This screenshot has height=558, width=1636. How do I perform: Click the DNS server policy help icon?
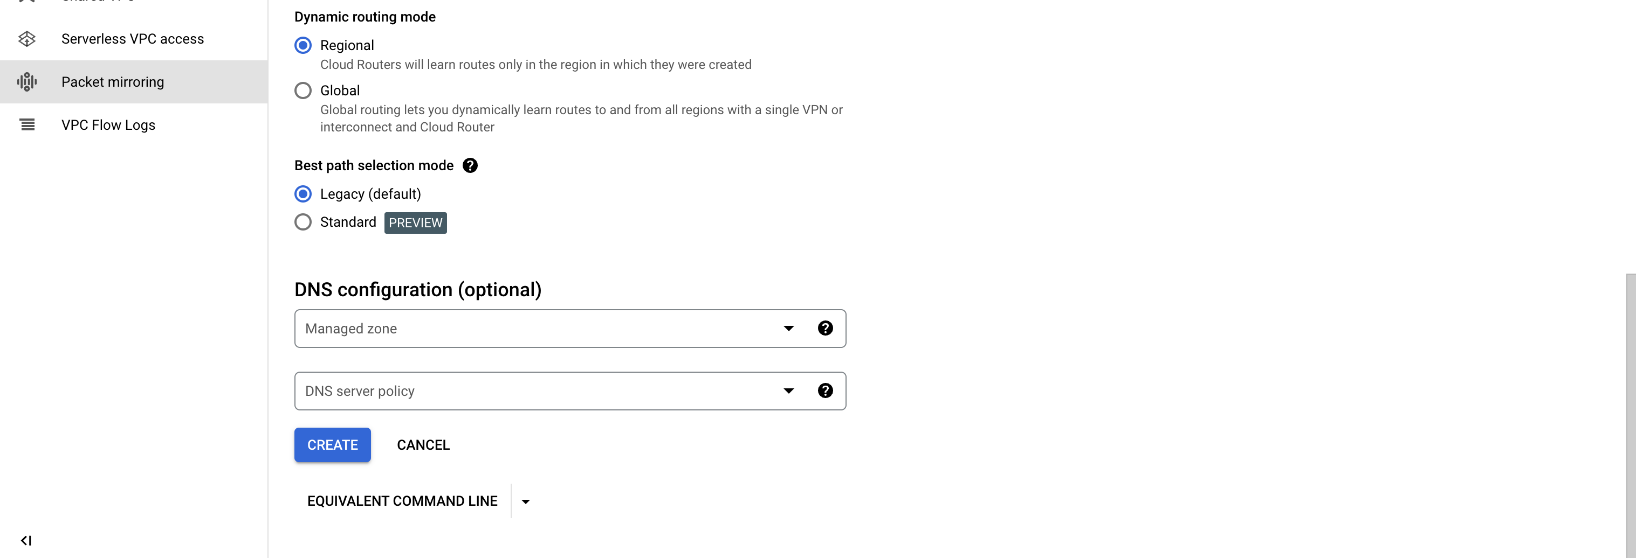pos(825,390)
